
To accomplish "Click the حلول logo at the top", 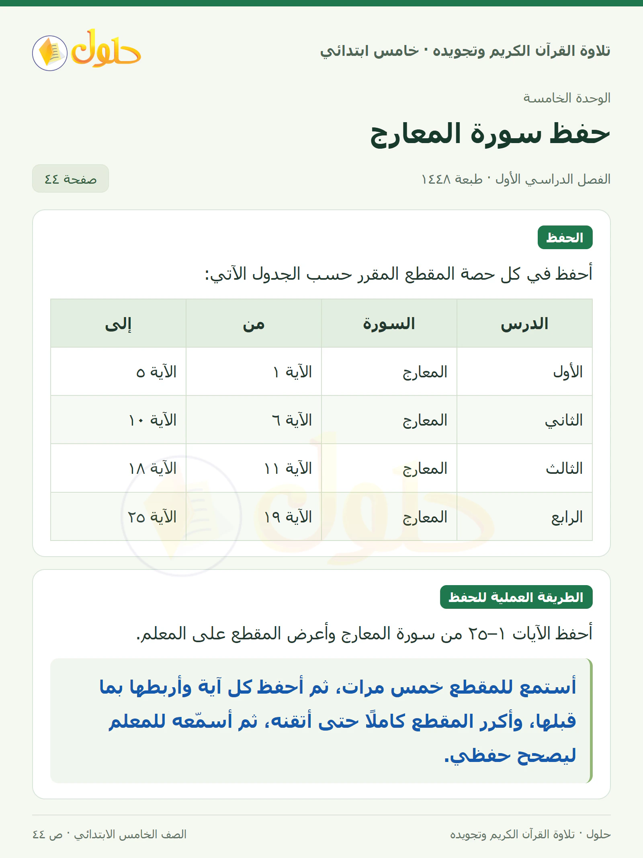I will pyautogui.click(x=86, y=49).
